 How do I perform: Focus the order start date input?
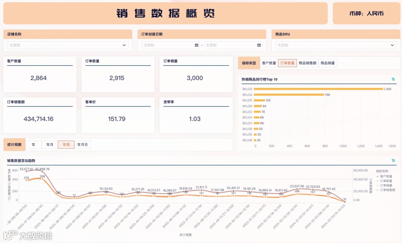tap(170, 45)
